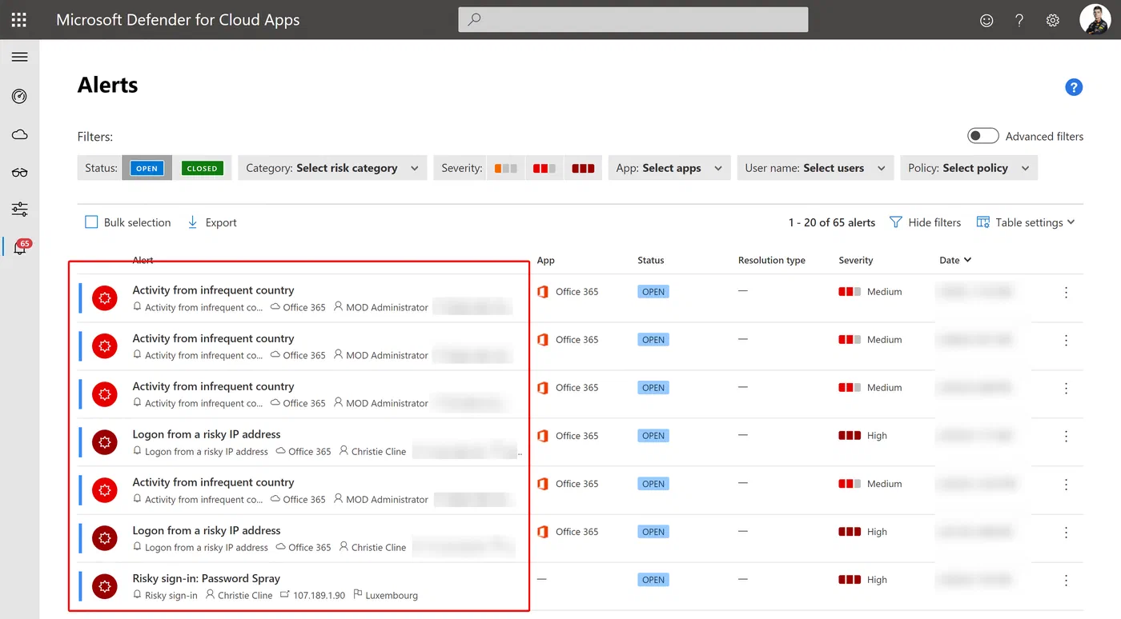The width and height of the screenshot is (1121, 619).
Task: Open the Table settings menu
Action: point(1026,222)
